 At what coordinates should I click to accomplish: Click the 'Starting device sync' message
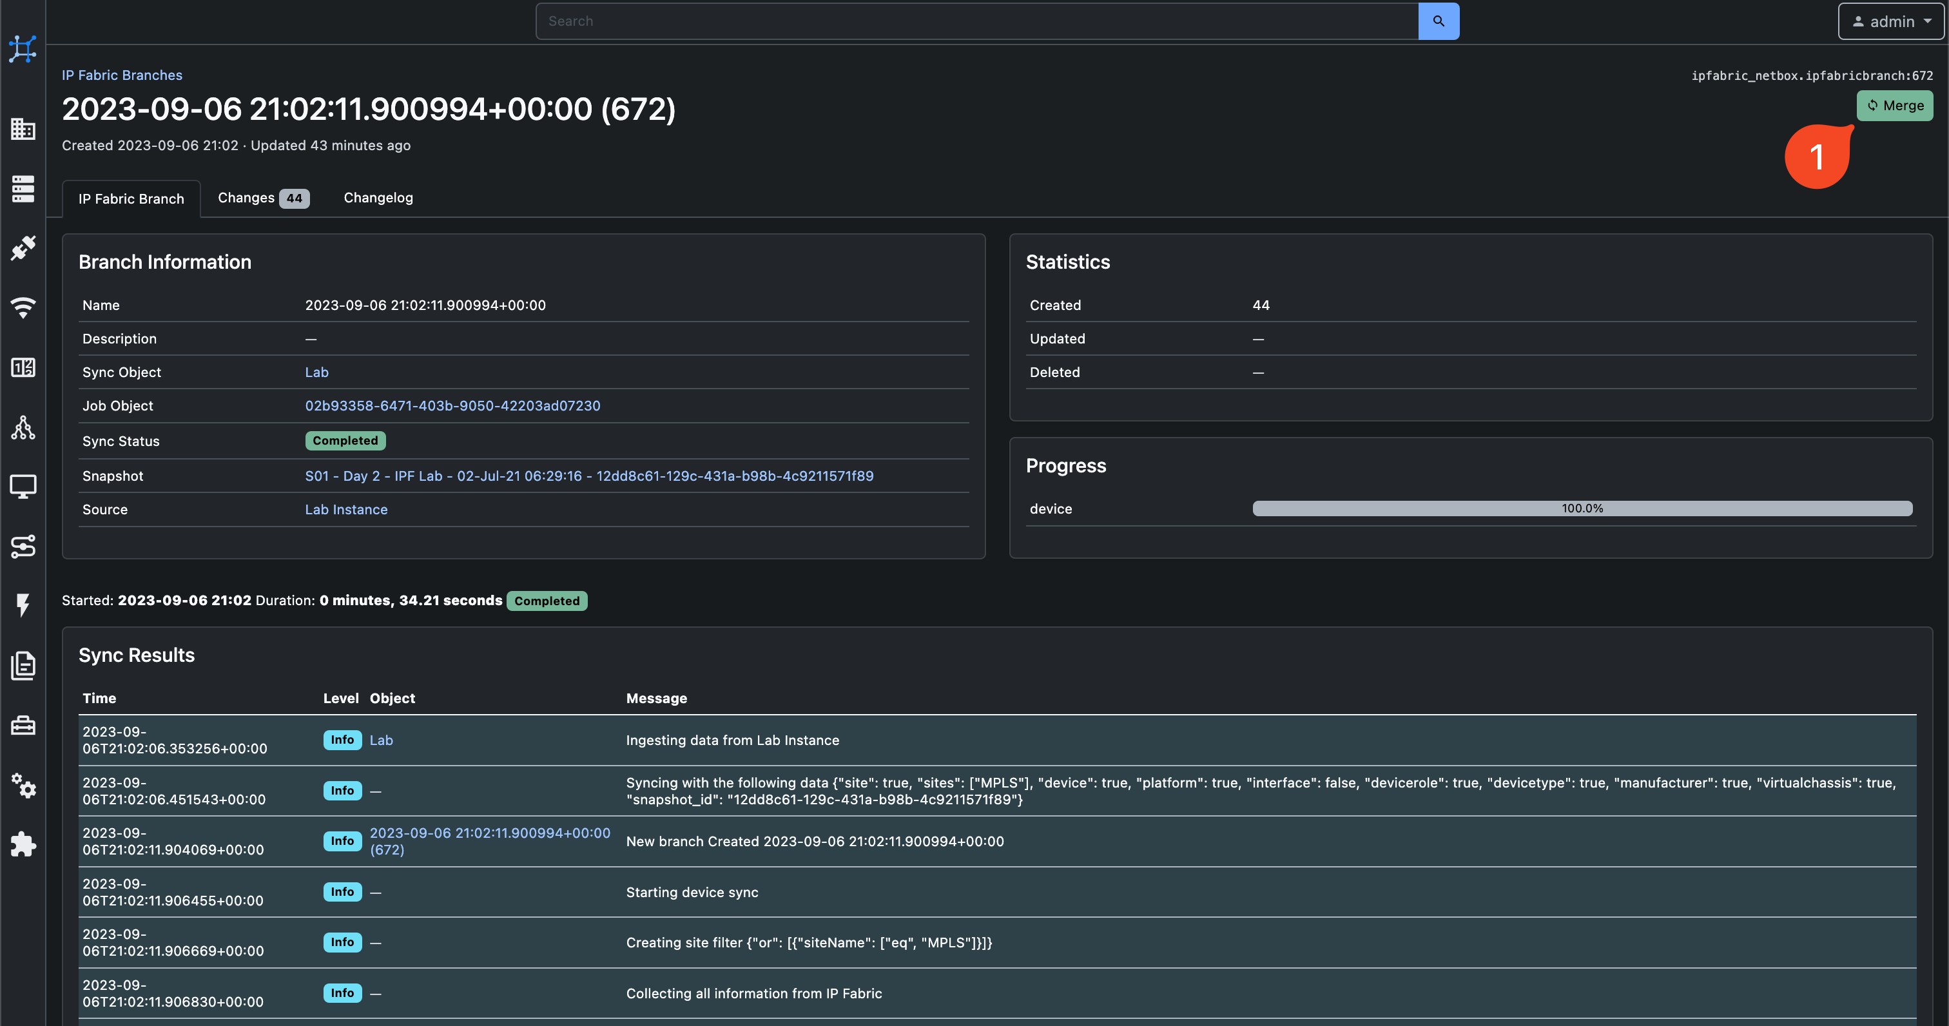[692, 892]
